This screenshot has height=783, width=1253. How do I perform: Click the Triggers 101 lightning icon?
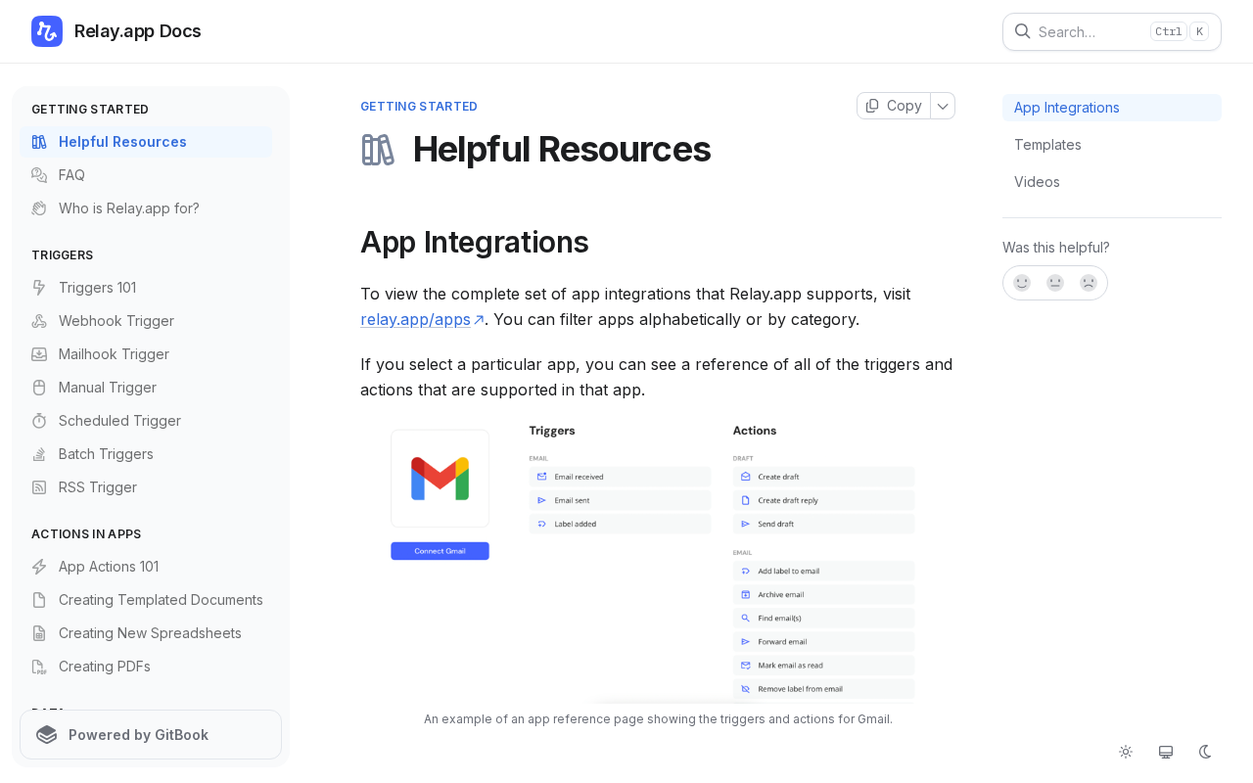(39, 288)
